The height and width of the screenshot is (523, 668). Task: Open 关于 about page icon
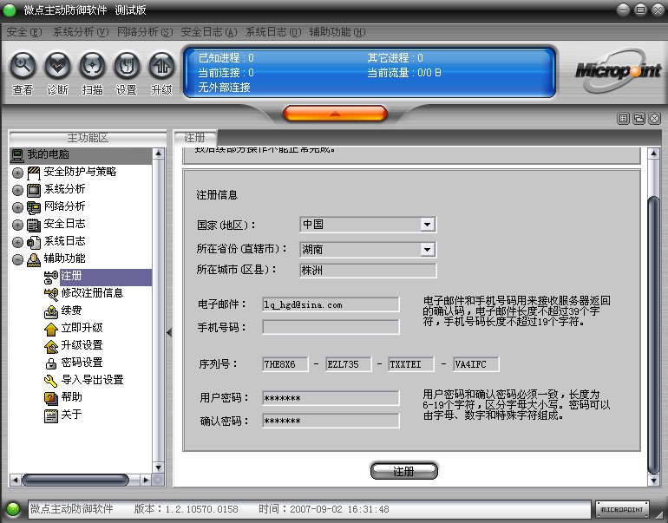click(x=51, y=415)
